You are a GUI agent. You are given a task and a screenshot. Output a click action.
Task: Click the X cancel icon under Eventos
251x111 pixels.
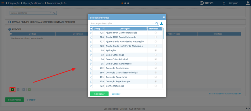coord(24,90)
